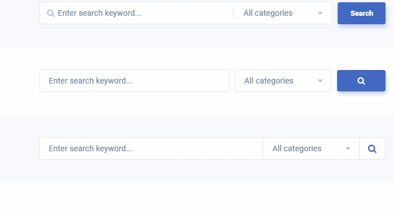The height and width of the screenshot is (215, 394).
Task: Open the All categories dropdown in the top bar
Action: (283, 13)
